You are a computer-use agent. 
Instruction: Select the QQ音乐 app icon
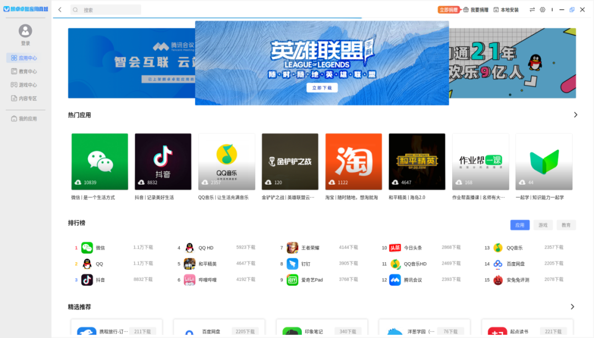(x=226, y=160)
